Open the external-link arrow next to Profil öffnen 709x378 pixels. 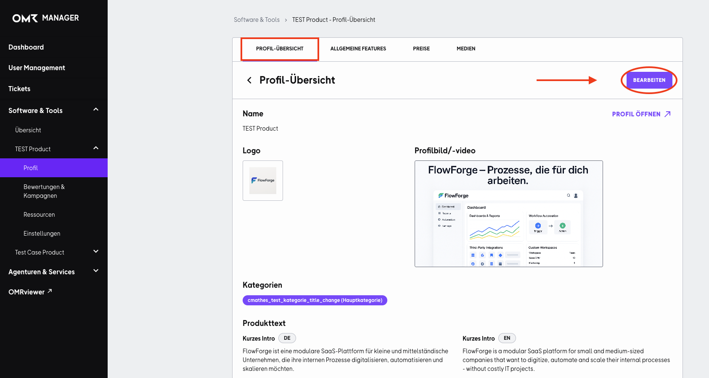coord(667,114)
